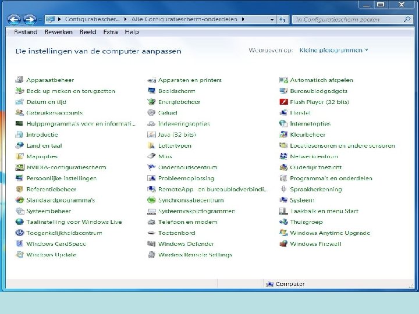Click the Geluid speaker icon

point(151,113)
